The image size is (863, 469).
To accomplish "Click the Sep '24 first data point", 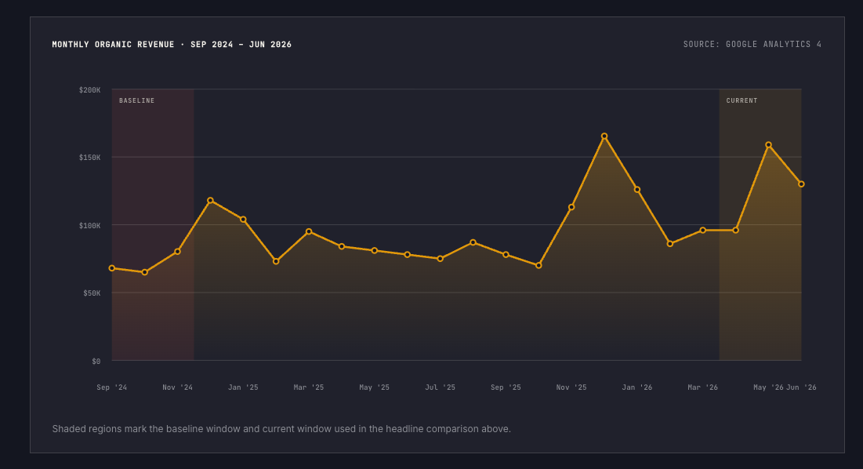I will [112, 268].
